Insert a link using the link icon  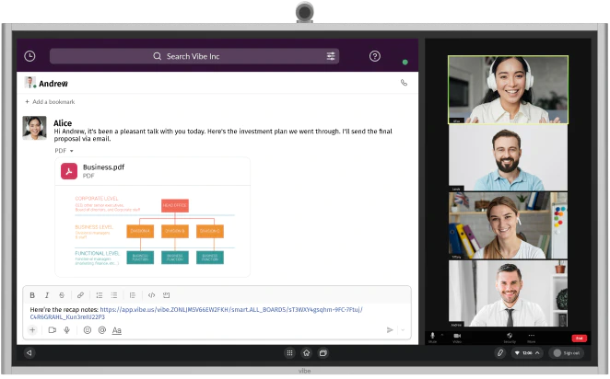(x=80, y=295)
